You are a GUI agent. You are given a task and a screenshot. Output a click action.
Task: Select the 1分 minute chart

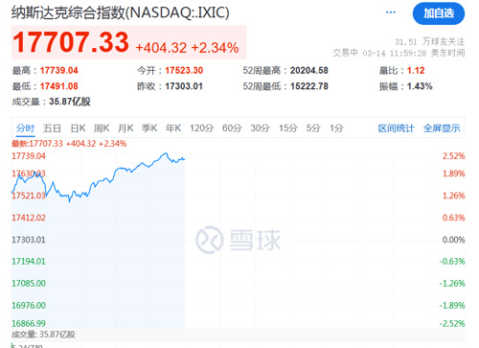336,128
